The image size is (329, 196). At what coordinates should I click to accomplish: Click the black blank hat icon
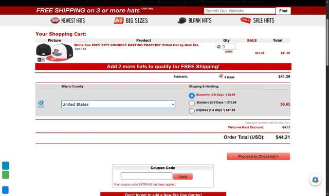click(182, 21)
